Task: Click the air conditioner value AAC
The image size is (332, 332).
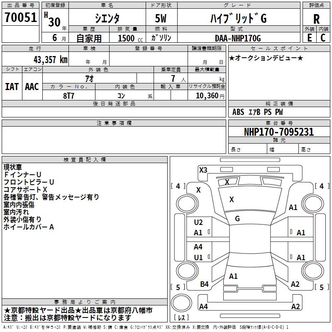Action: tap(32, 87)
